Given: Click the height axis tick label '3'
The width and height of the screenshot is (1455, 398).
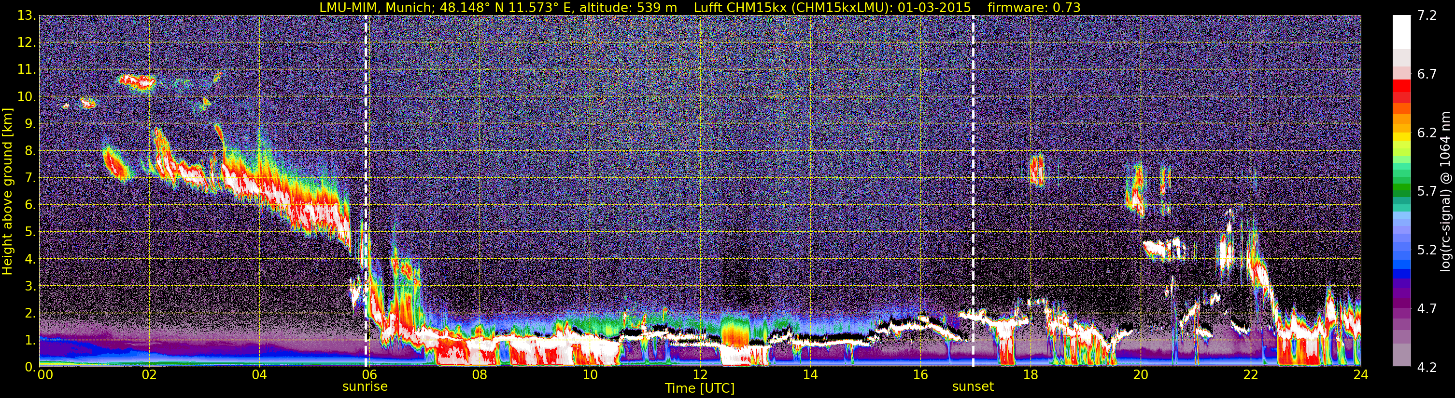Looking at the screenshot, I should pos(30,286).
